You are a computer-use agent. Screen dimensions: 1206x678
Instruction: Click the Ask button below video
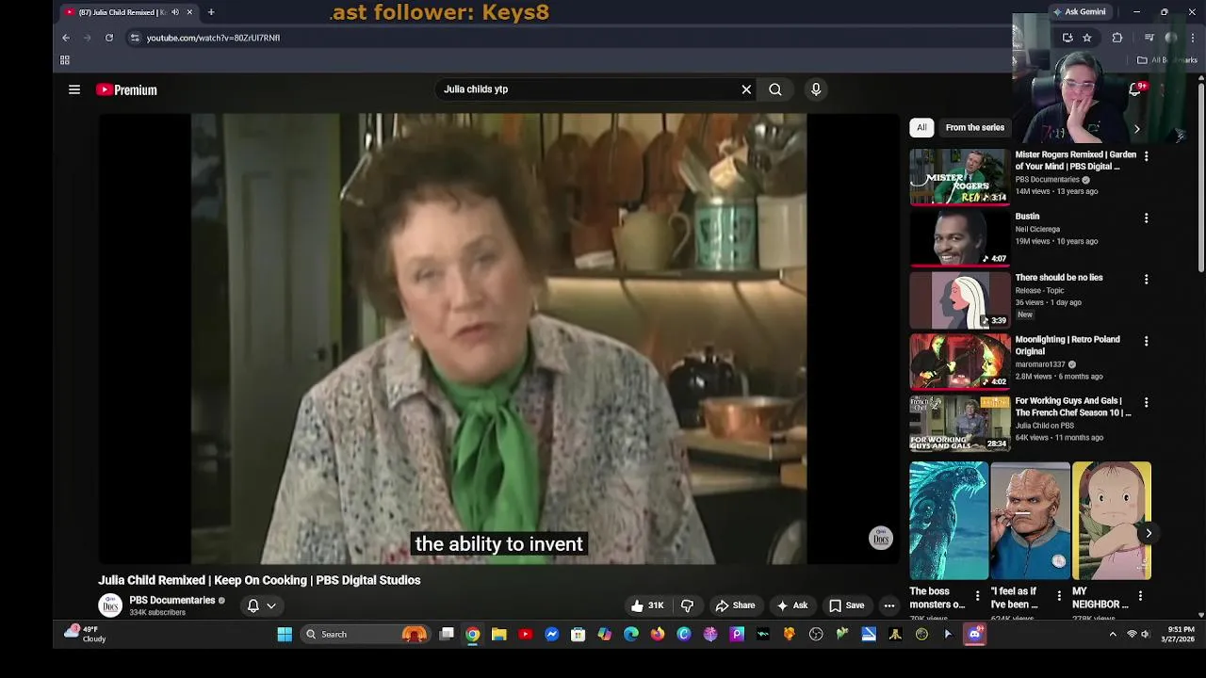click(792, 605)
